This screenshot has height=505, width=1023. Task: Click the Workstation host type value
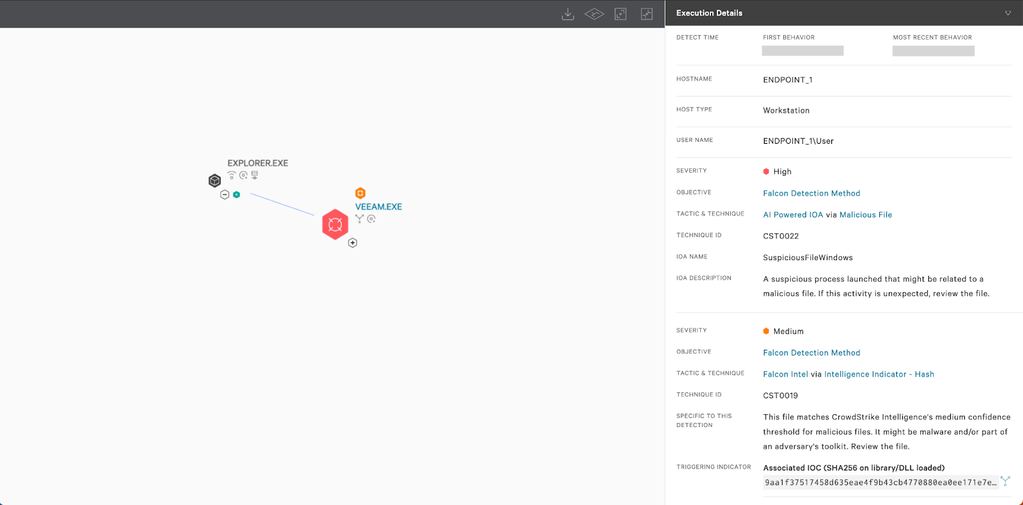point(786,111)
